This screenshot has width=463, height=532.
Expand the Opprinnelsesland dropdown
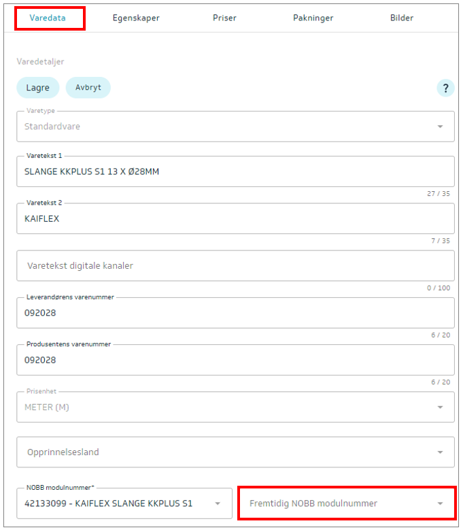[235, 452]
